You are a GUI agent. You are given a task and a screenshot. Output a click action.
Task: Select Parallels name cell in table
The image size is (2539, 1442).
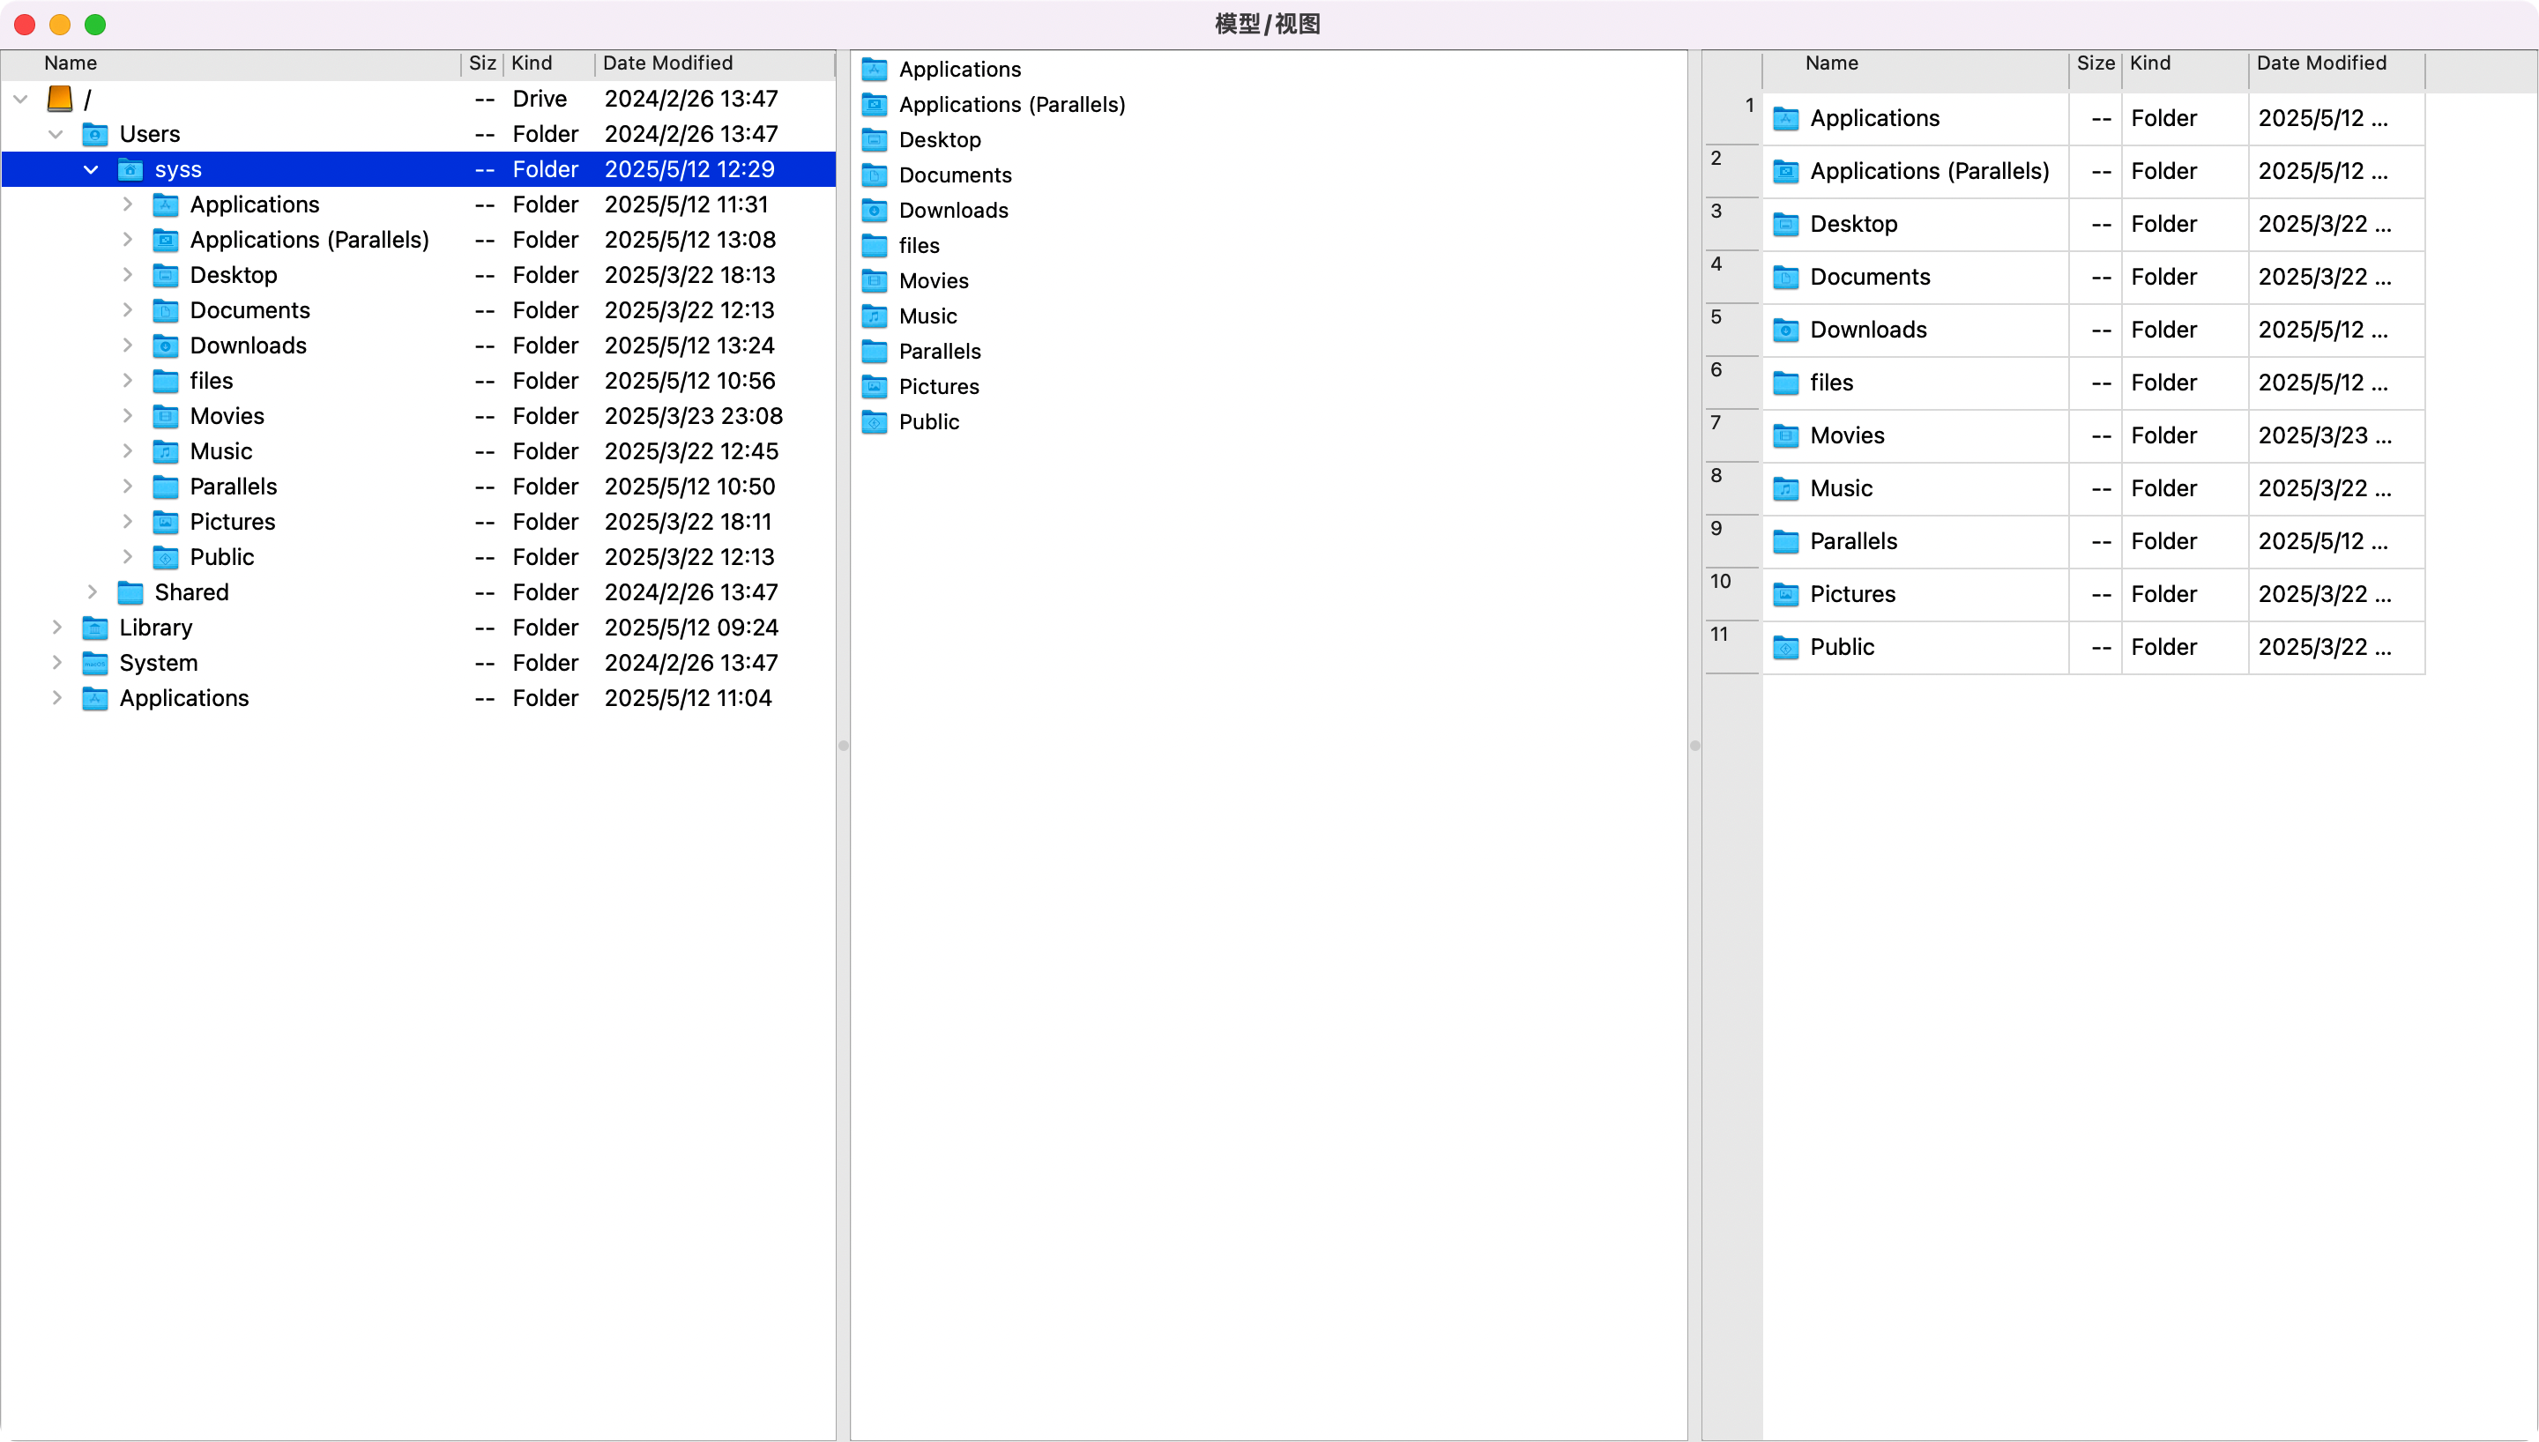[1915, 542]
